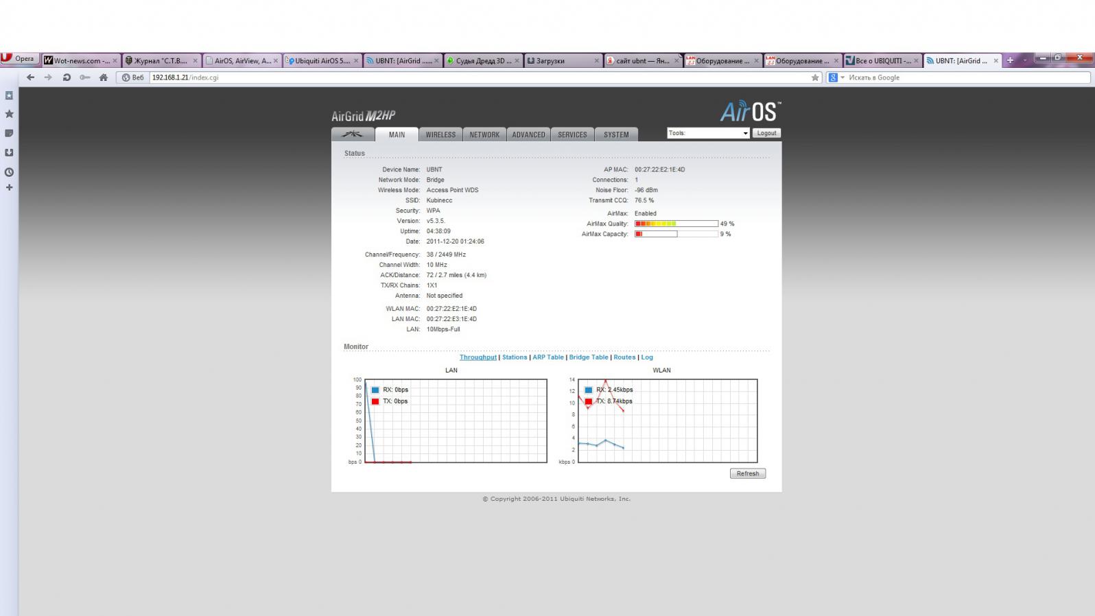This screenshot has width=1095, height=616.
Task: Open the Opera menu button
Action: pos(19,59)
